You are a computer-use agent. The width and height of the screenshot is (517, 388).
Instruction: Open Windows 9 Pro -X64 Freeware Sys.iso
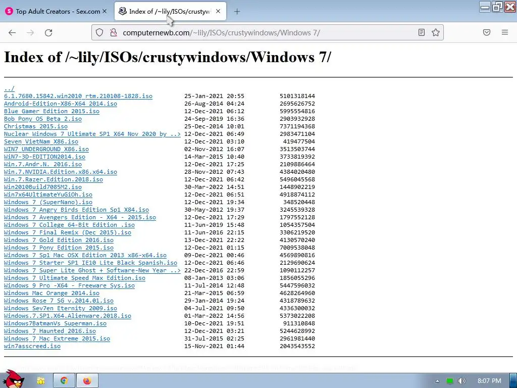click(x=69, y=286)
